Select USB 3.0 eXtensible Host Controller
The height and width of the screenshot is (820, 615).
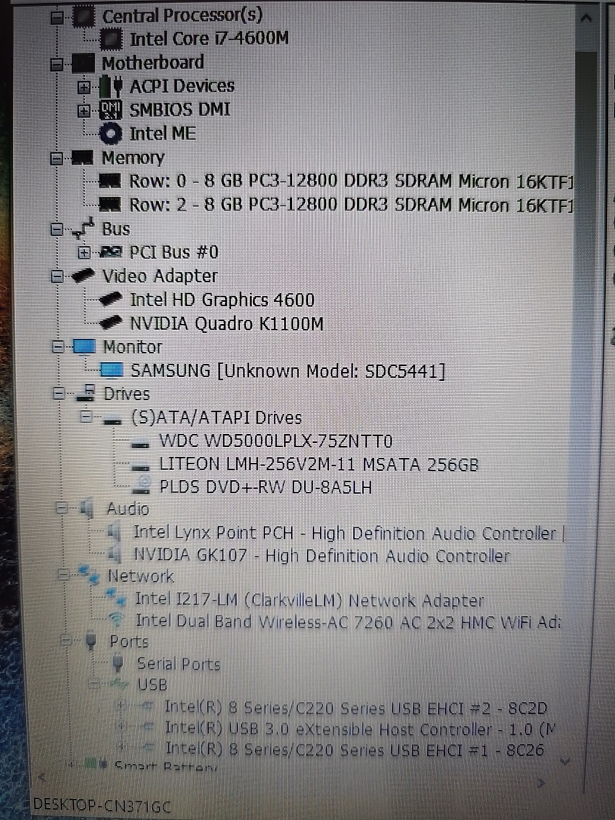360,729
